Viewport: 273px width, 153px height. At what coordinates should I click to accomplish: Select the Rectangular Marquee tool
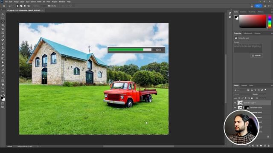pos(3,18)
